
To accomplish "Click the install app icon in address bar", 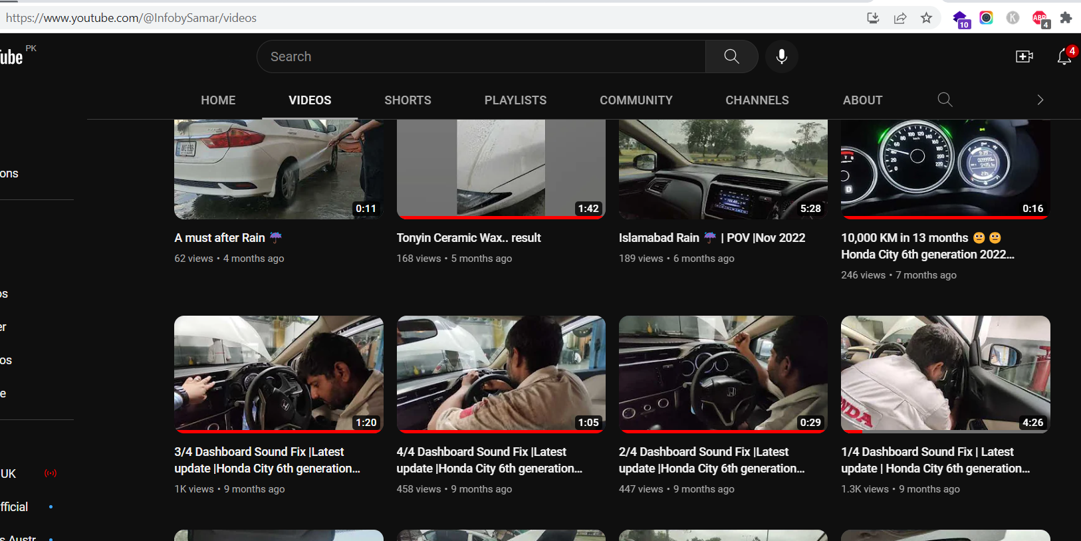I will 874,18.
